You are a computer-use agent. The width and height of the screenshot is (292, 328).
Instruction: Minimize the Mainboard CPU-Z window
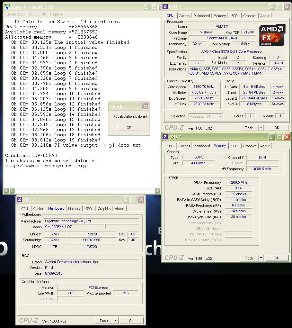tap(126, 200)
